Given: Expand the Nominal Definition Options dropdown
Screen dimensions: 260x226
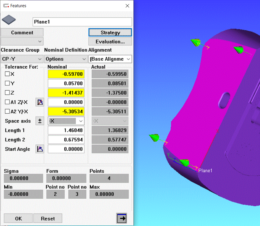Looking at the screenshot, I should point(66,59).
